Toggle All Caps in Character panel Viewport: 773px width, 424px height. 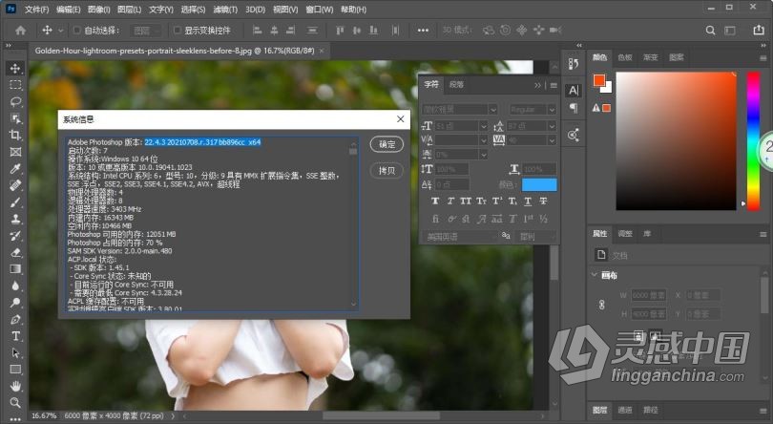466,201
